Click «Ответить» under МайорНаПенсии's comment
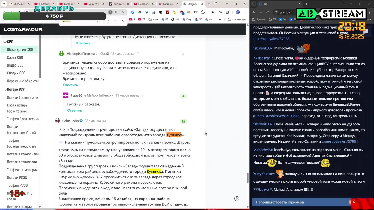The image size is (374, 210). (x=70, y=85)
